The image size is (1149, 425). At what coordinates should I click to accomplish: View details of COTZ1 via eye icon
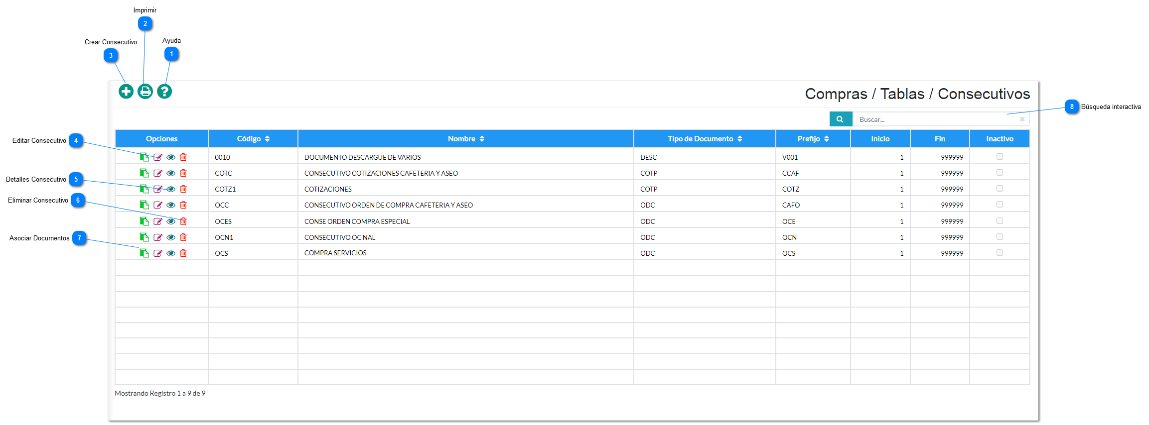click(171, 189)
